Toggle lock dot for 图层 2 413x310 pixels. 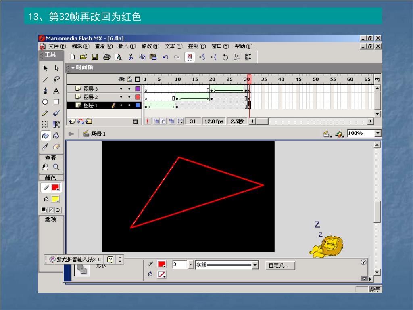point(129,97)
